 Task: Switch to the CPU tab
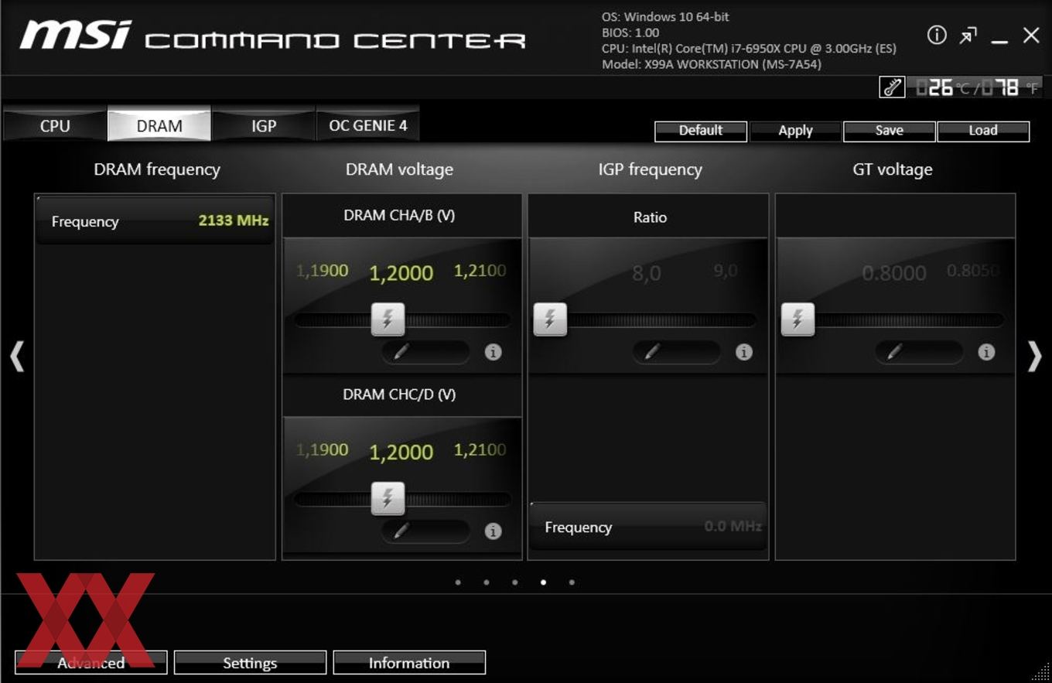point(55,125)
